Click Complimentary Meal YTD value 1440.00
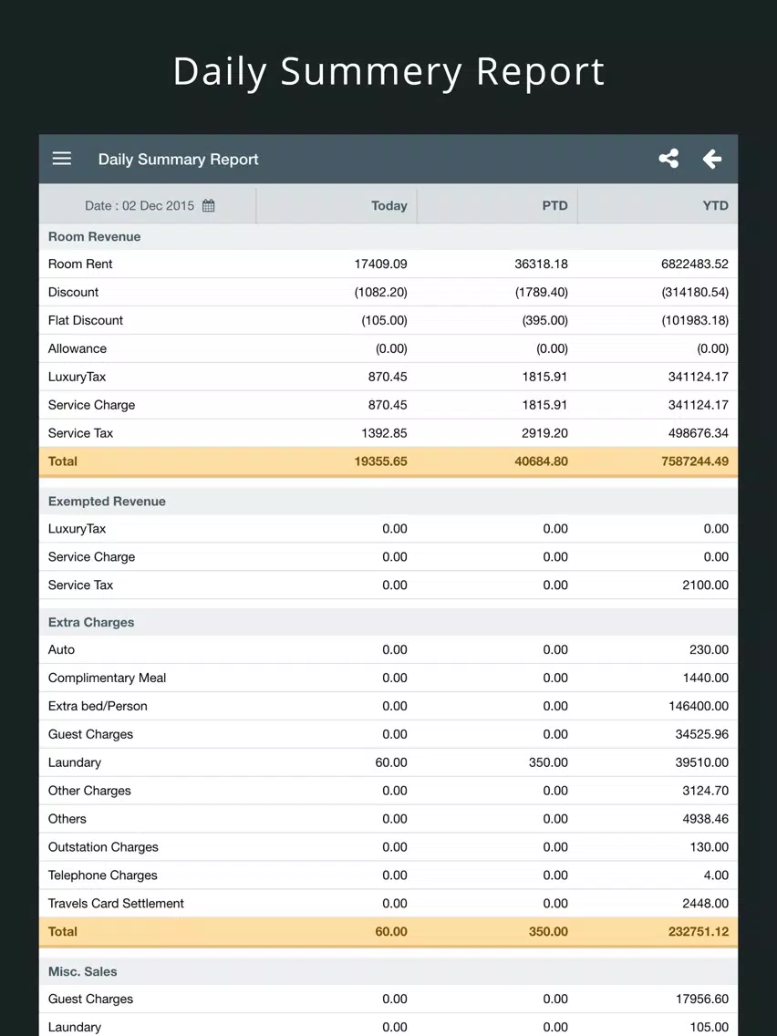The image size is (777, 1036). (706, 678)
